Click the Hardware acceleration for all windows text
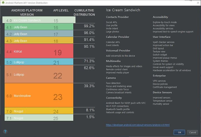This screenshot has height=137, width=201. pos(172,70)
